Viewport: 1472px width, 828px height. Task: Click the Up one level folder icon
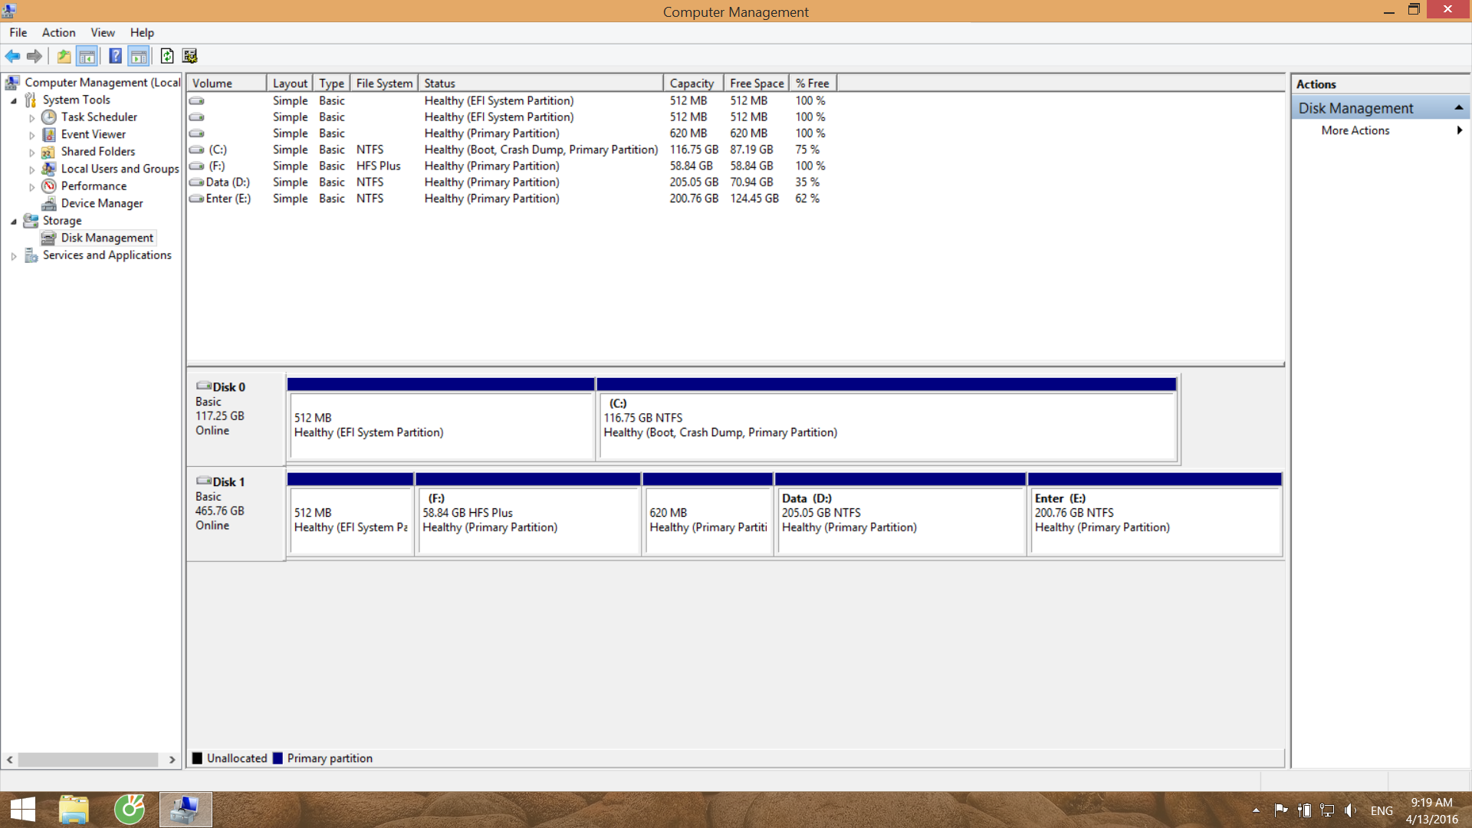pos(64,56)
